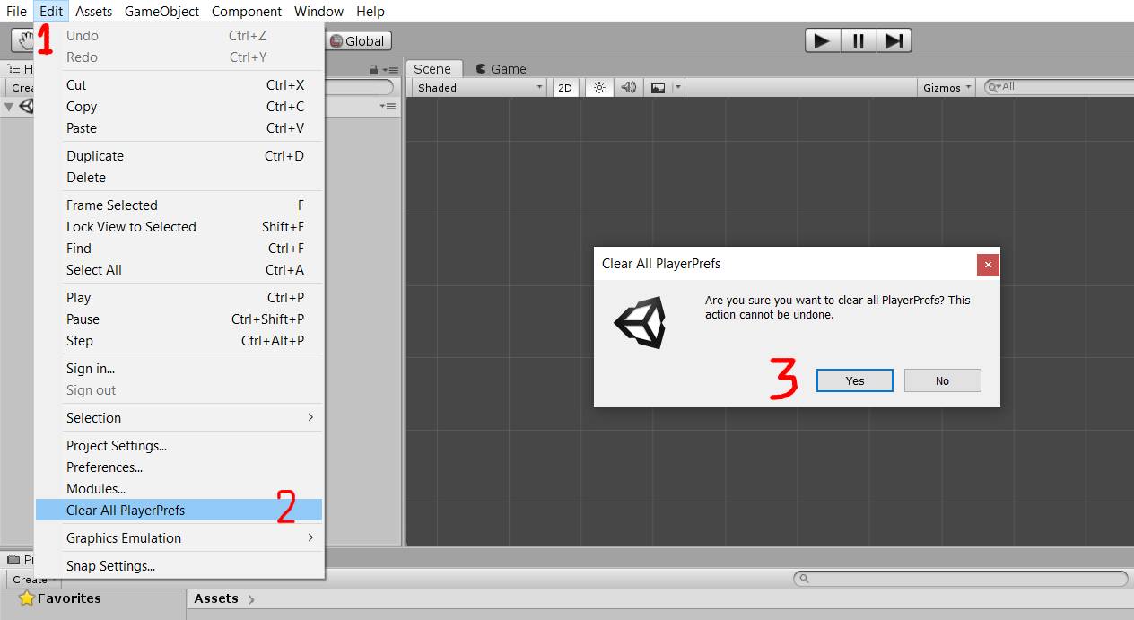This screenshot has width=1134, height=620.
Task: Click the Pause button in toolbar
Action: (859, 40)
